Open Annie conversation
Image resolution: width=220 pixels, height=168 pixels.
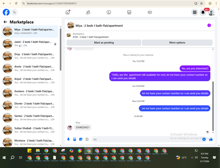[x=30, y=68]
